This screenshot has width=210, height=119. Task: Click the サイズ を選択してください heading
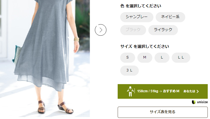point(145,46)
